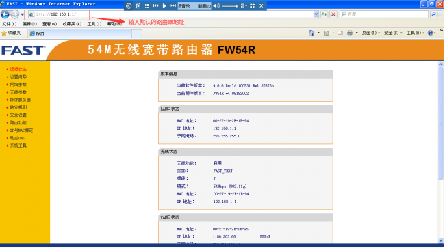Open the media player playlist icon
The width and height of the screenshot is (445, 248).
[x=147, y=5]
